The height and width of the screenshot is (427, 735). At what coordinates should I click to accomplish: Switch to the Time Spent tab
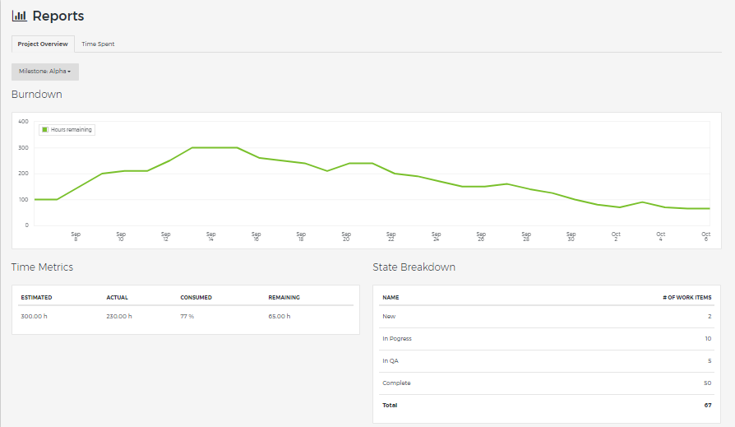[98, 44]
